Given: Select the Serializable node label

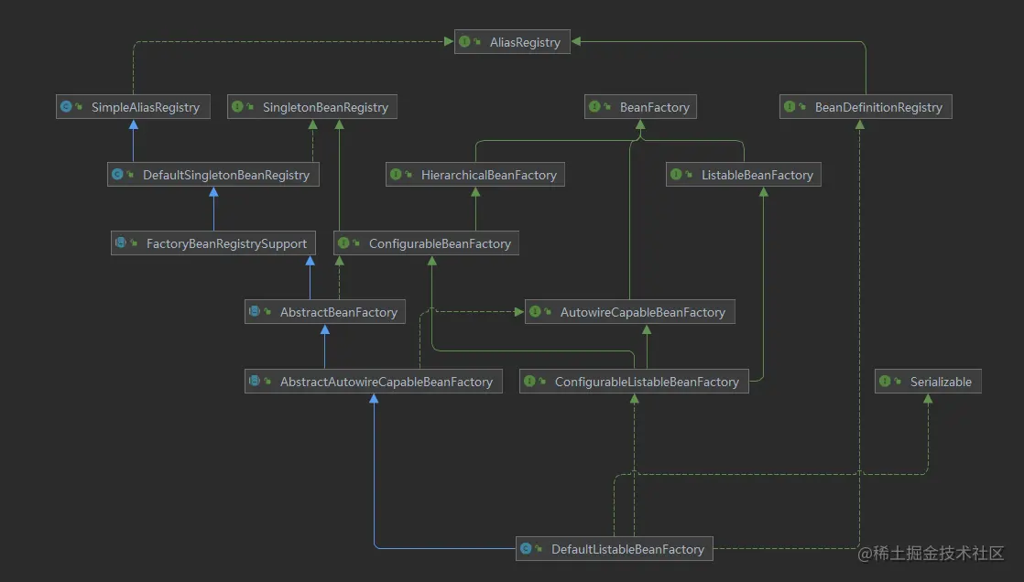Looking at the screenshot, I should click(x=941, y=382).
